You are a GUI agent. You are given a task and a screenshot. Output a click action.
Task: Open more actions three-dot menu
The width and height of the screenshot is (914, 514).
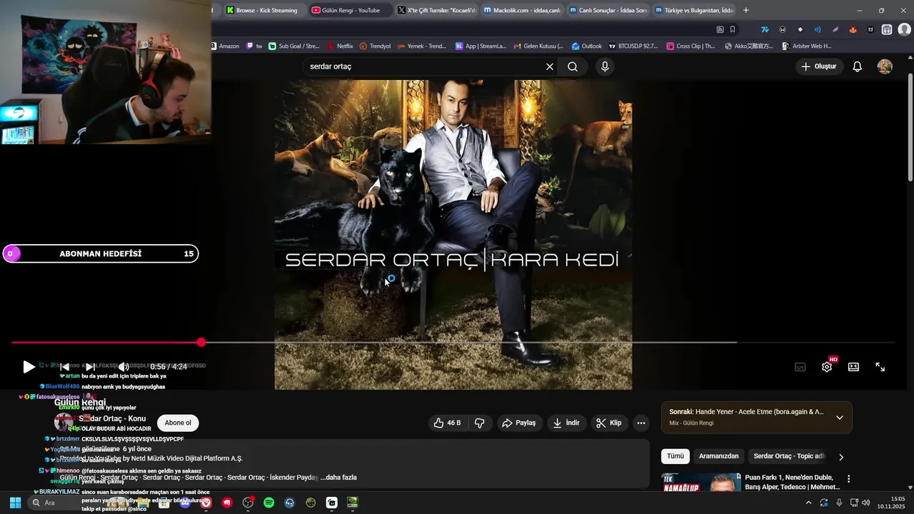click(641, 423)
